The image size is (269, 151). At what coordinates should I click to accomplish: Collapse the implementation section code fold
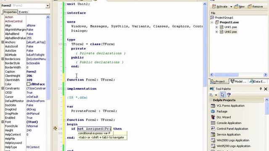[65, 89]
